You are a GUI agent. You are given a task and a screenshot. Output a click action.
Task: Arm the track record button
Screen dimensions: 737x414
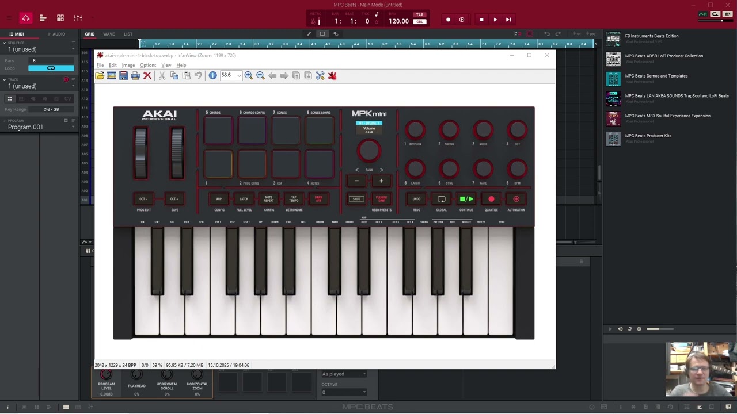pos(66,79)
